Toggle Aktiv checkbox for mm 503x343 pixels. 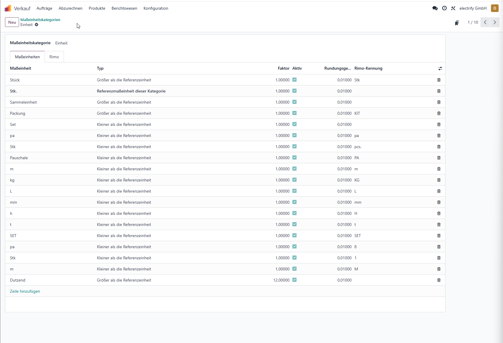click(x=294, y=202)
